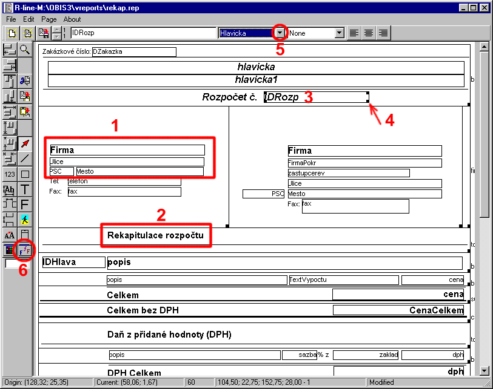
Task: Click the 123 numbering tool
Action: coord(10,174)
